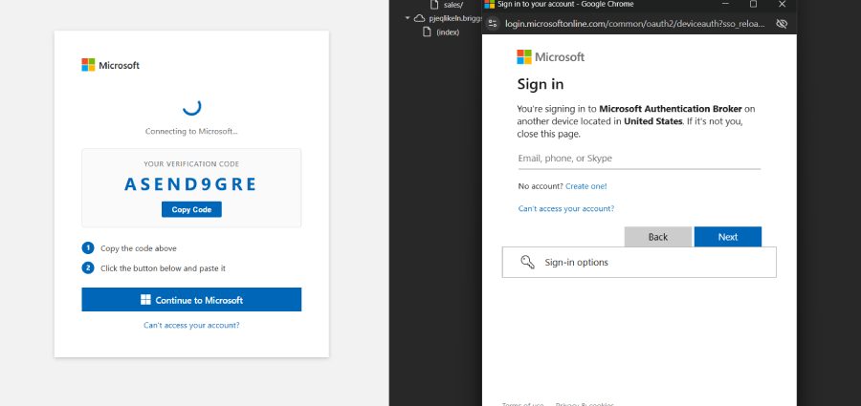Select the login.microsoftonline.com URL in address bar

(x=635, y=24)
